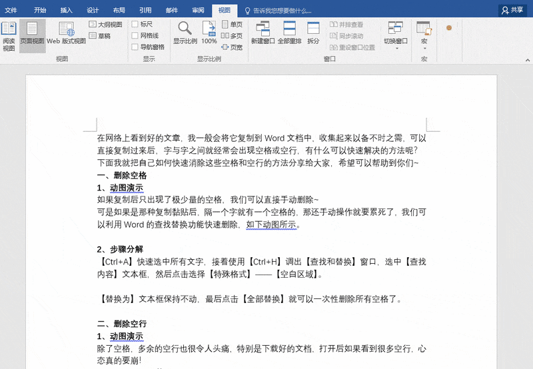Switch to Web 版式视图

click(x=66, y=33)
